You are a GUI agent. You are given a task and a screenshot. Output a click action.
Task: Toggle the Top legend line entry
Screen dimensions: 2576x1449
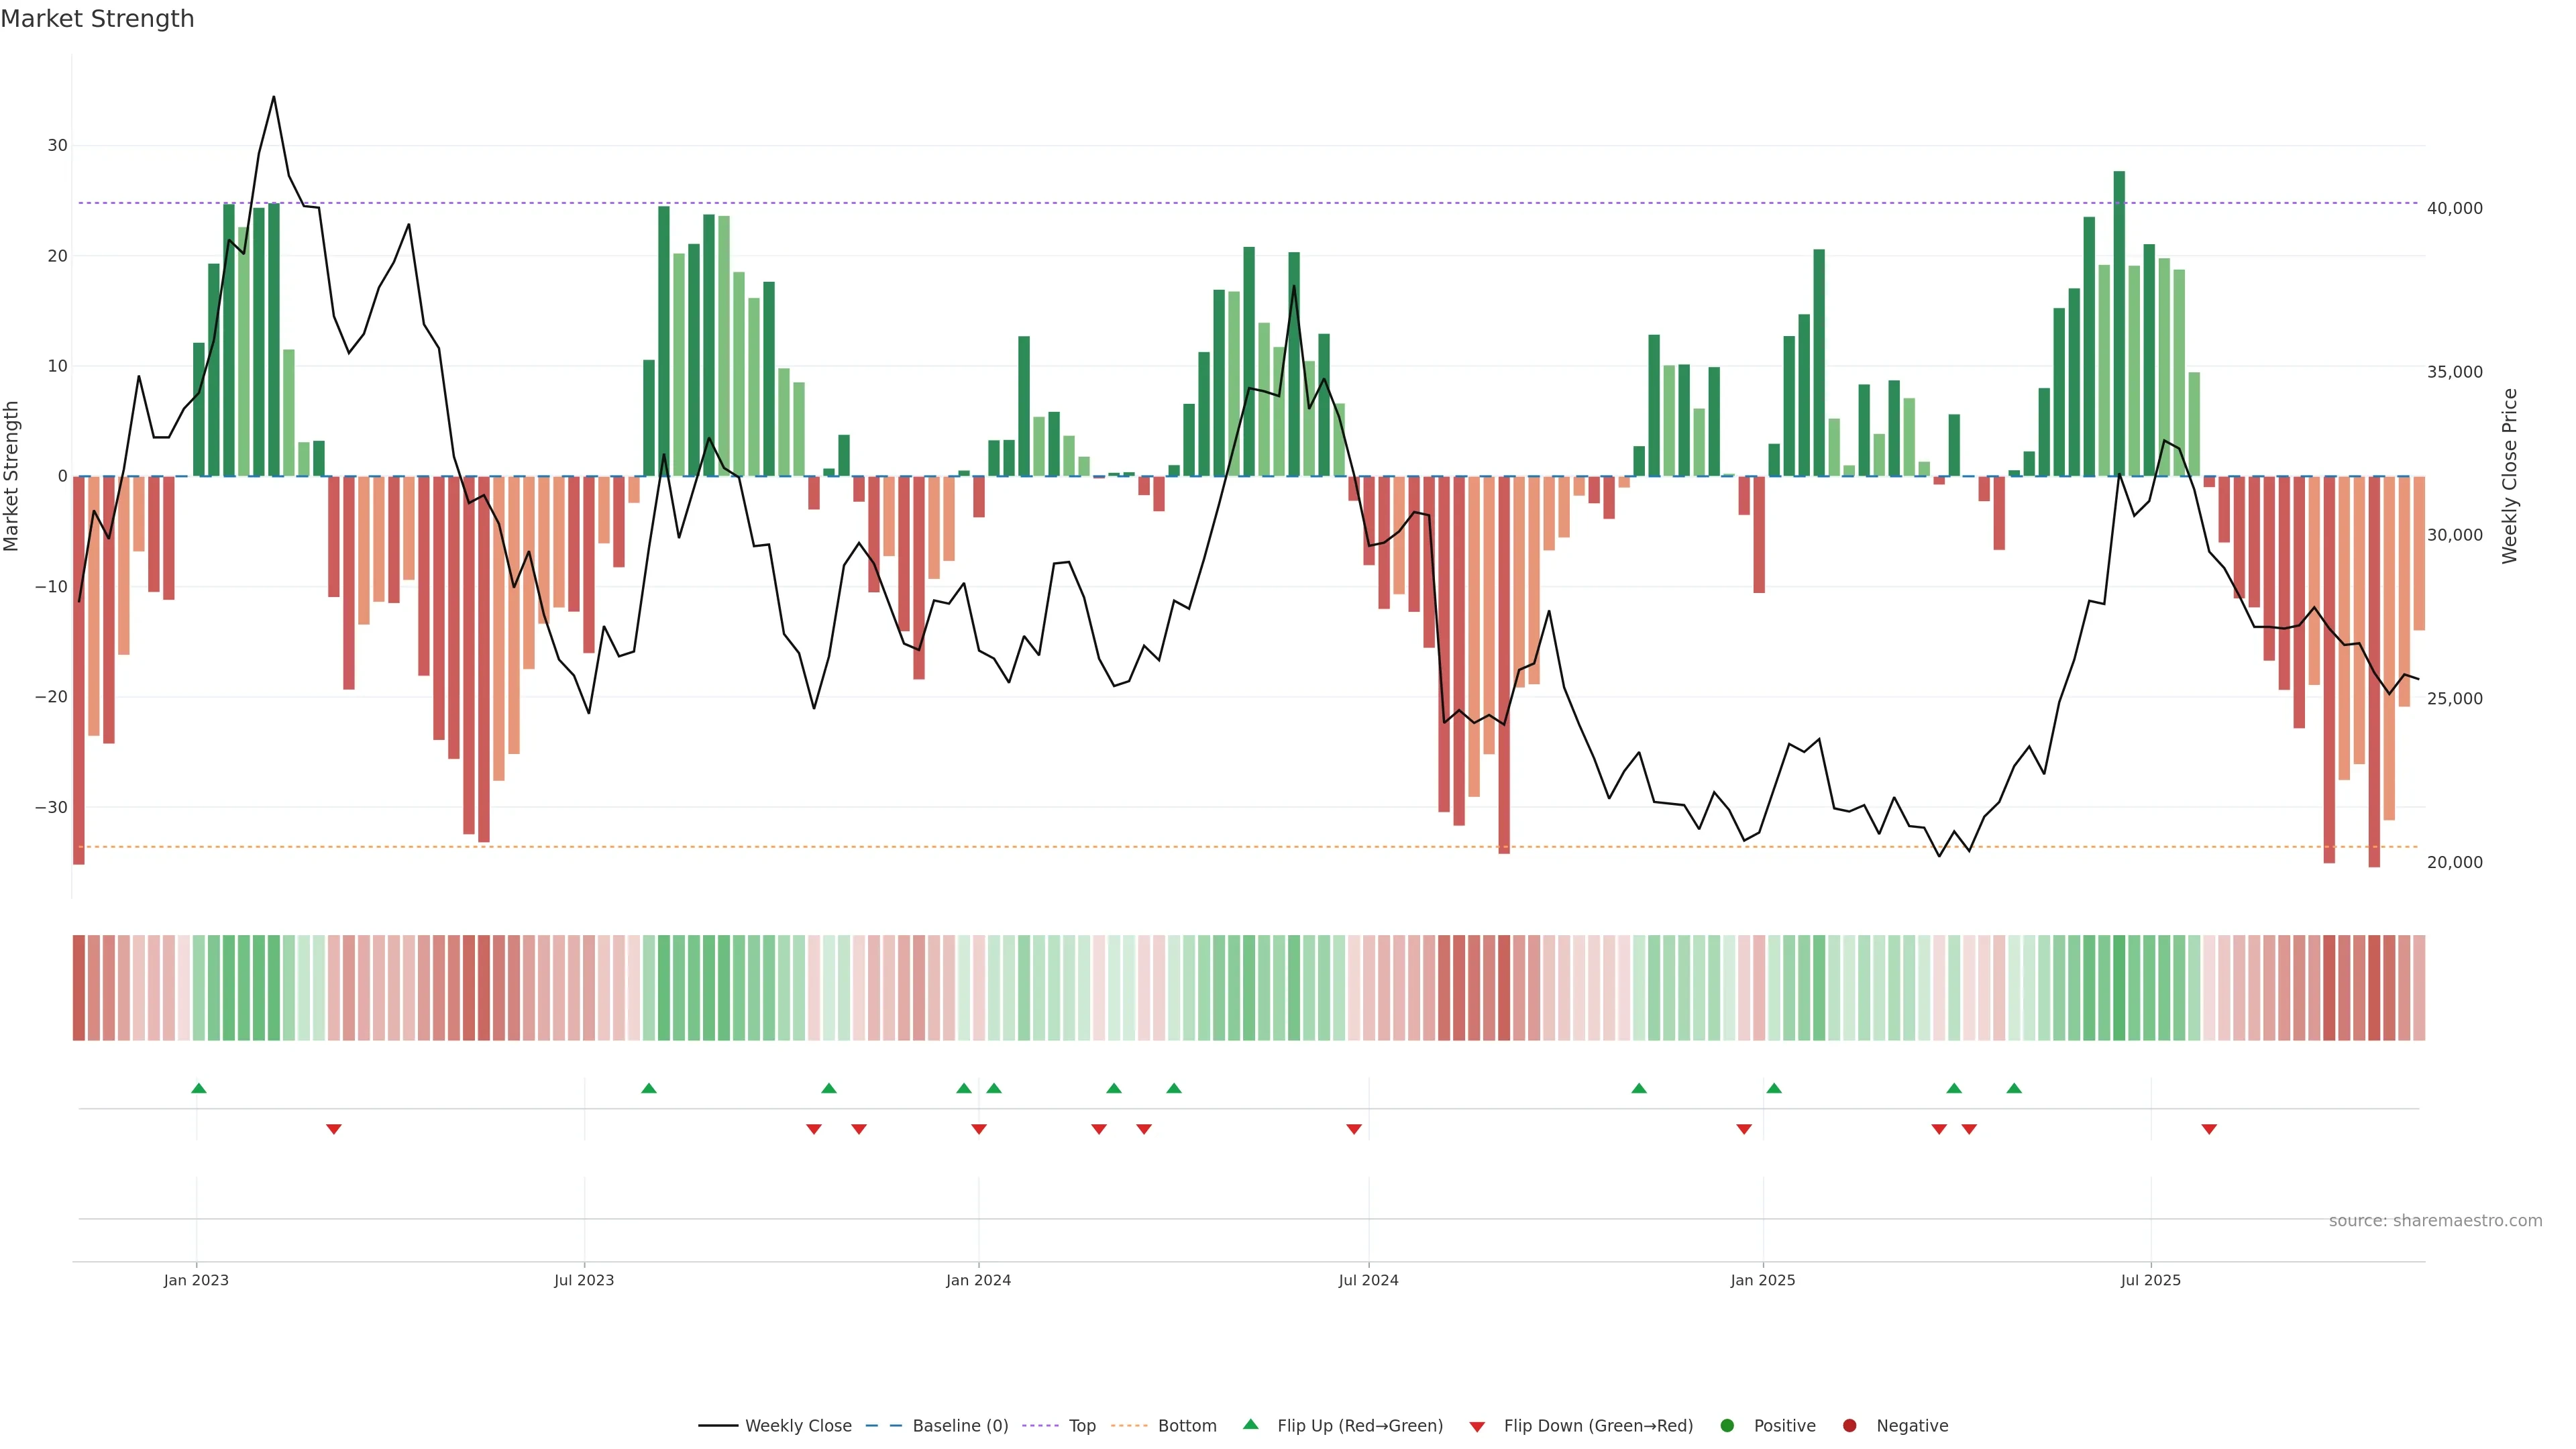1081,1425
